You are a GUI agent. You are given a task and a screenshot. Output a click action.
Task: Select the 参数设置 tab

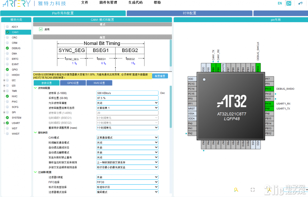46,83
